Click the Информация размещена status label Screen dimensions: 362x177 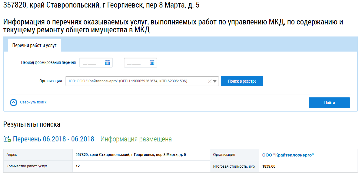coord(136,139)
